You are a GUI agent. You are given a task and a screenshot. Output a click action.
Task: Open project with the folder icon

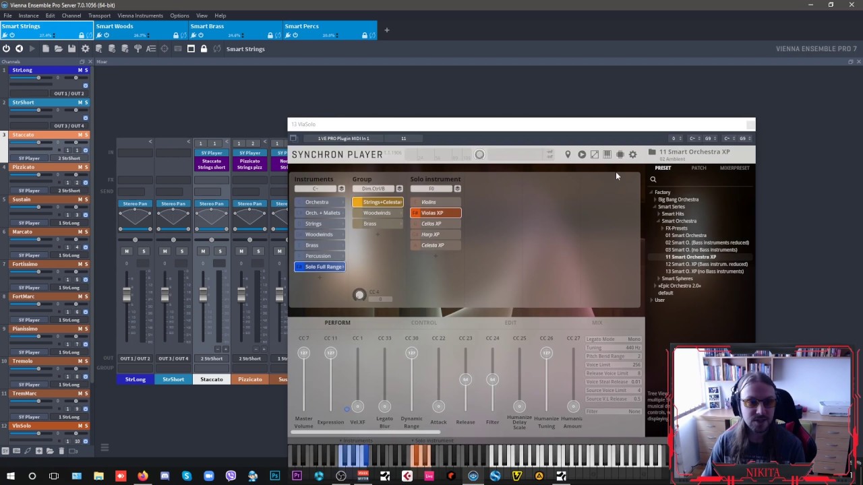pyautogui.click(x=59, y=48)
